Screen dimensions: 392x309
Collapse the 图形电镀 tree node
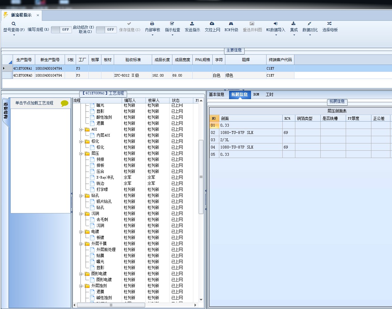pyautogui.click(x=81, y=274)
